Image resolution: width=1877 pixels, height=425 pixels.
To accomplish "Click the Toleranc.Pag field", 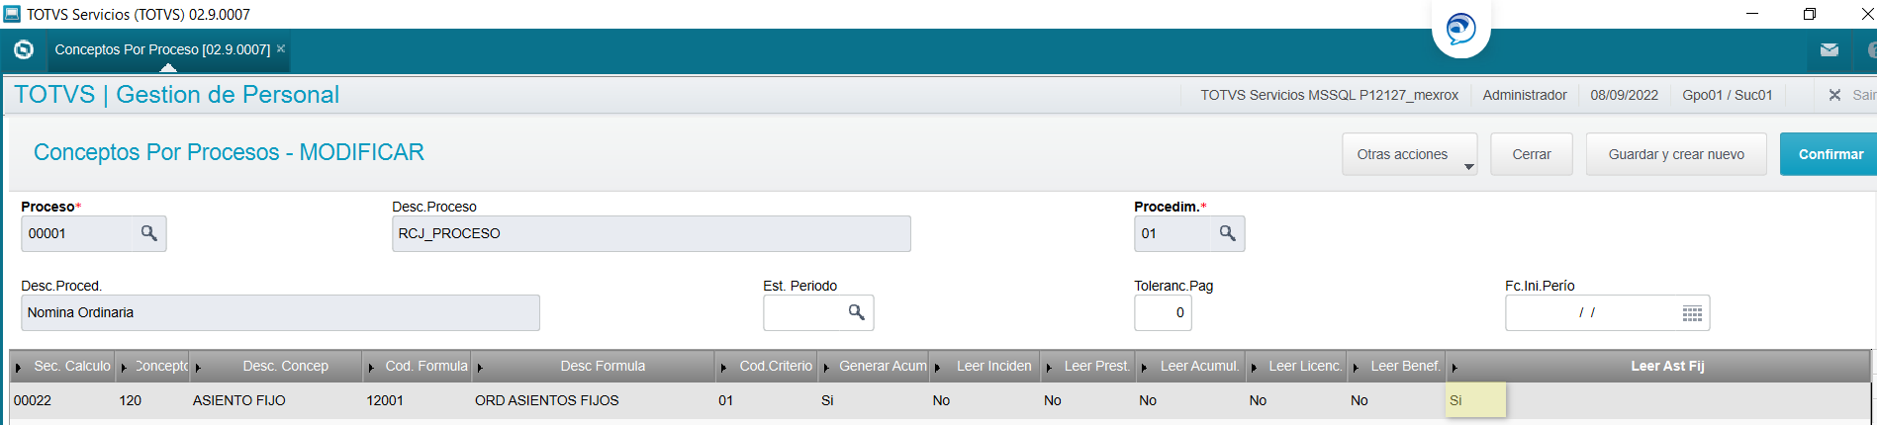I will [x=1163, y=312].
